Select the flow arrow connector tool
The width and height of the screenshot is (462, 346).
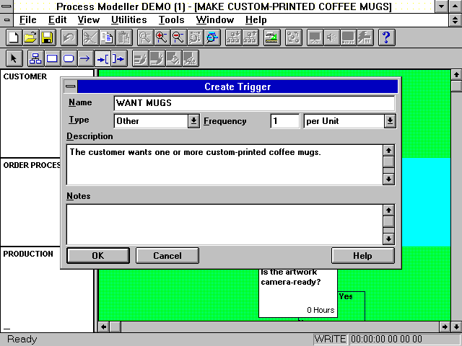pos(84,58)
